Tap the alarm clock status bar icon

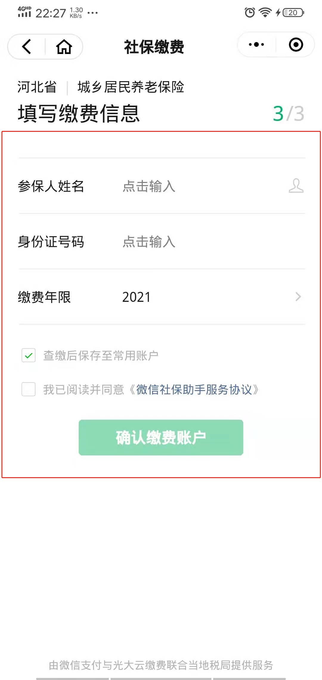tap(250, 13)
